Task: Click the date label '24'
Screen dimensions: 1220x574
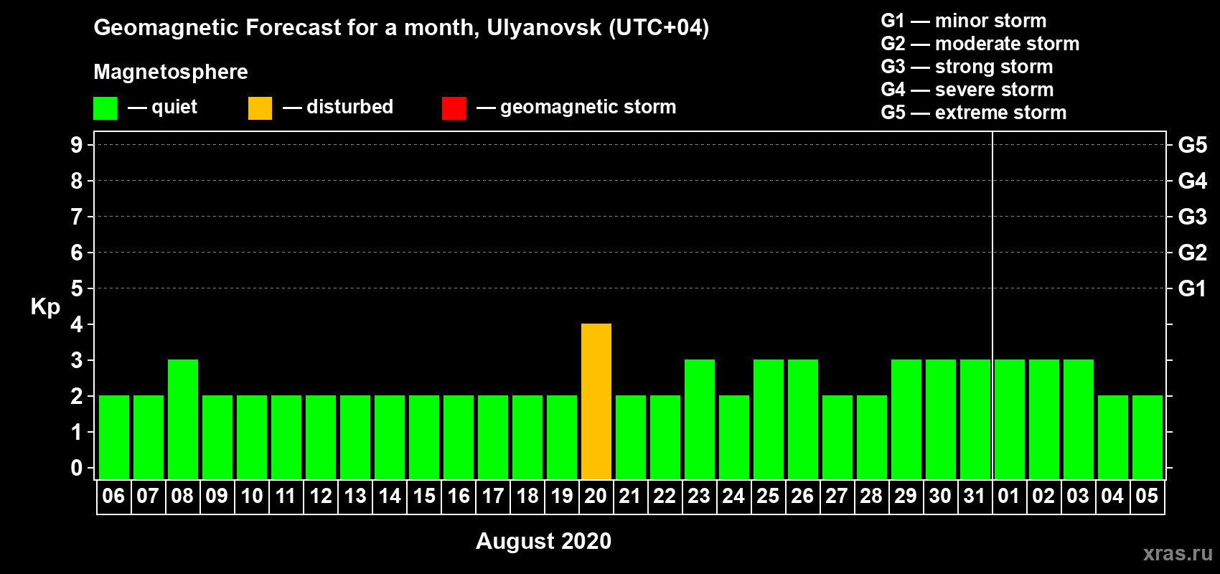Action: click(733, 496)
